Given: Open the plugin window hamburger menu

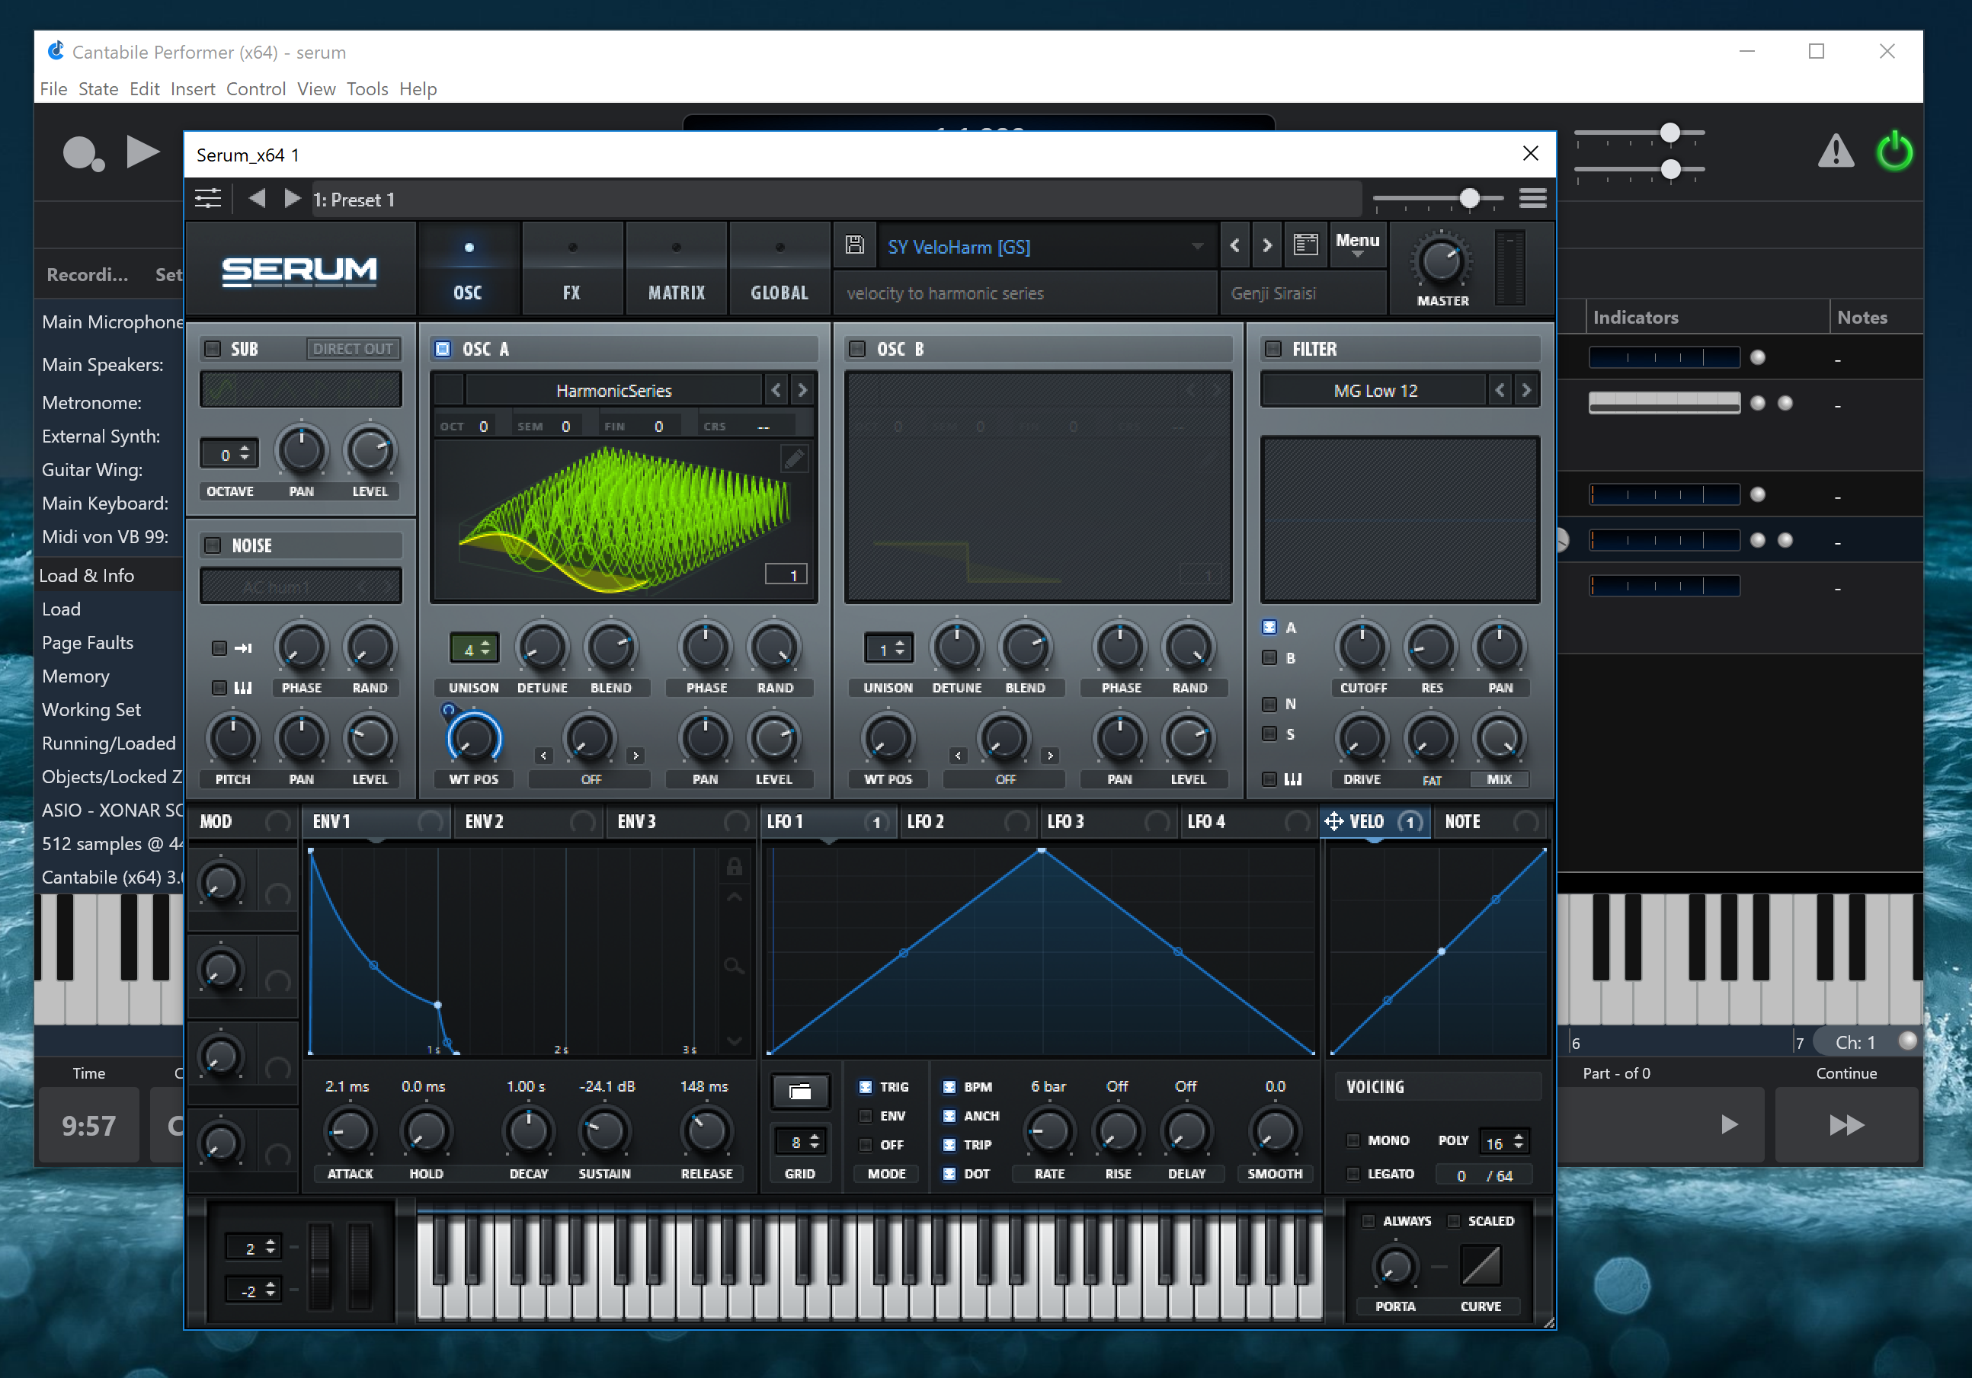Looking at the screenshot, I should (x=1532, y=199).
